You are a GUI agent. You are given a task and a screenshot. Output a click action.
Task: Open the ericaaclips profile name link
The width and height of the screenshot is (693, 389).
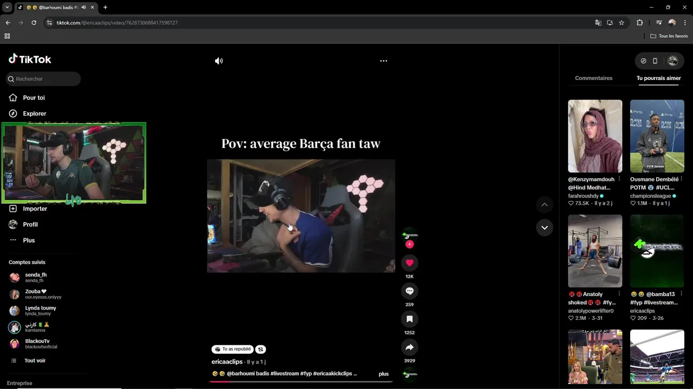pos(227,361)
